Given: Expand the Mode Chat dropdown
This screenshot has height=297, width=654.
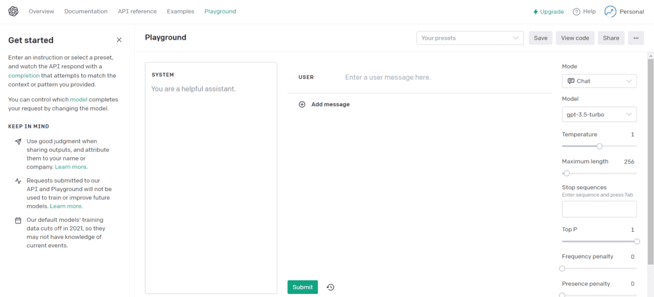Looking at the screenshot, I should pos(599,81).
